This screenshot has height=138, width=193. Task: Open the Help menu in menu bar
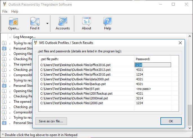15,11
